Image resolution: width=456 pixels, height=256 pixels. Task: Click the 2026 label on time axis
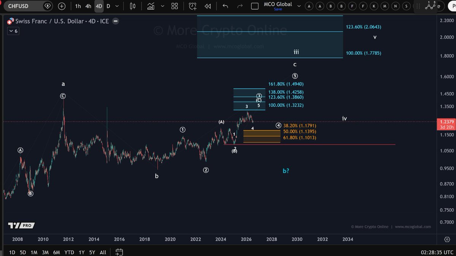tap(246, 239)
